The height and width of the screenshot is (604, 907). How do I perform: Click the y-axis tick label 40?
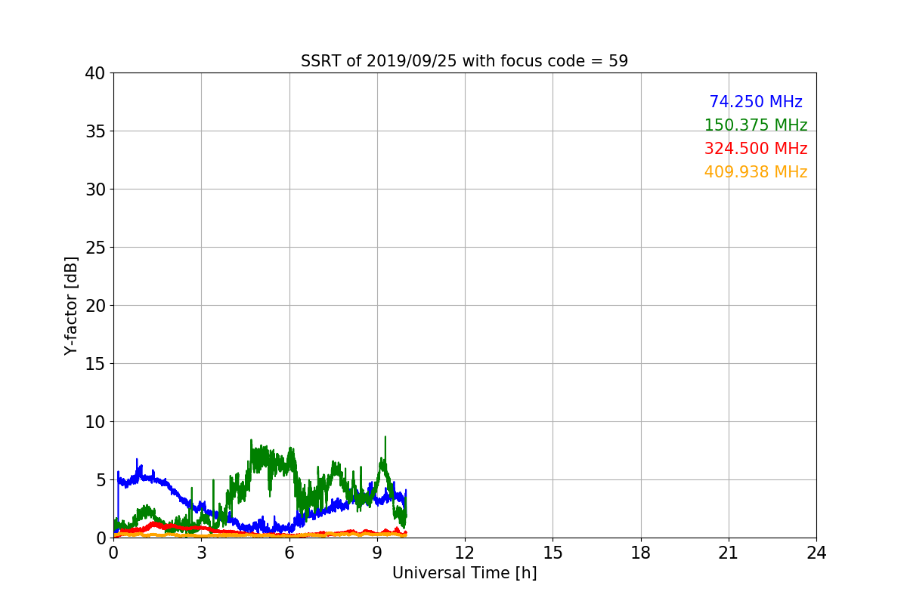tap(94, 73)
